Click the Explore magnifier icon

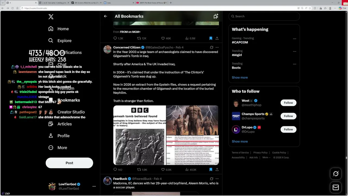click(x=51, y=41)
